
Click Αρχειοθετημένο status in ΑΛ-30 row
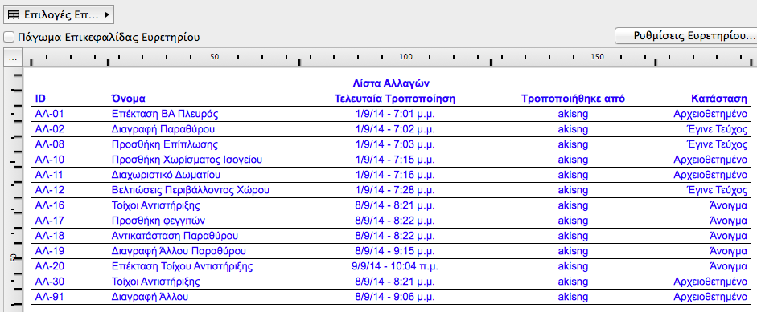[x=710, y=282]
